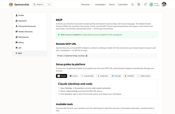
Task: Click step 3 Click Connect text
Action: [x=91, y=94]
